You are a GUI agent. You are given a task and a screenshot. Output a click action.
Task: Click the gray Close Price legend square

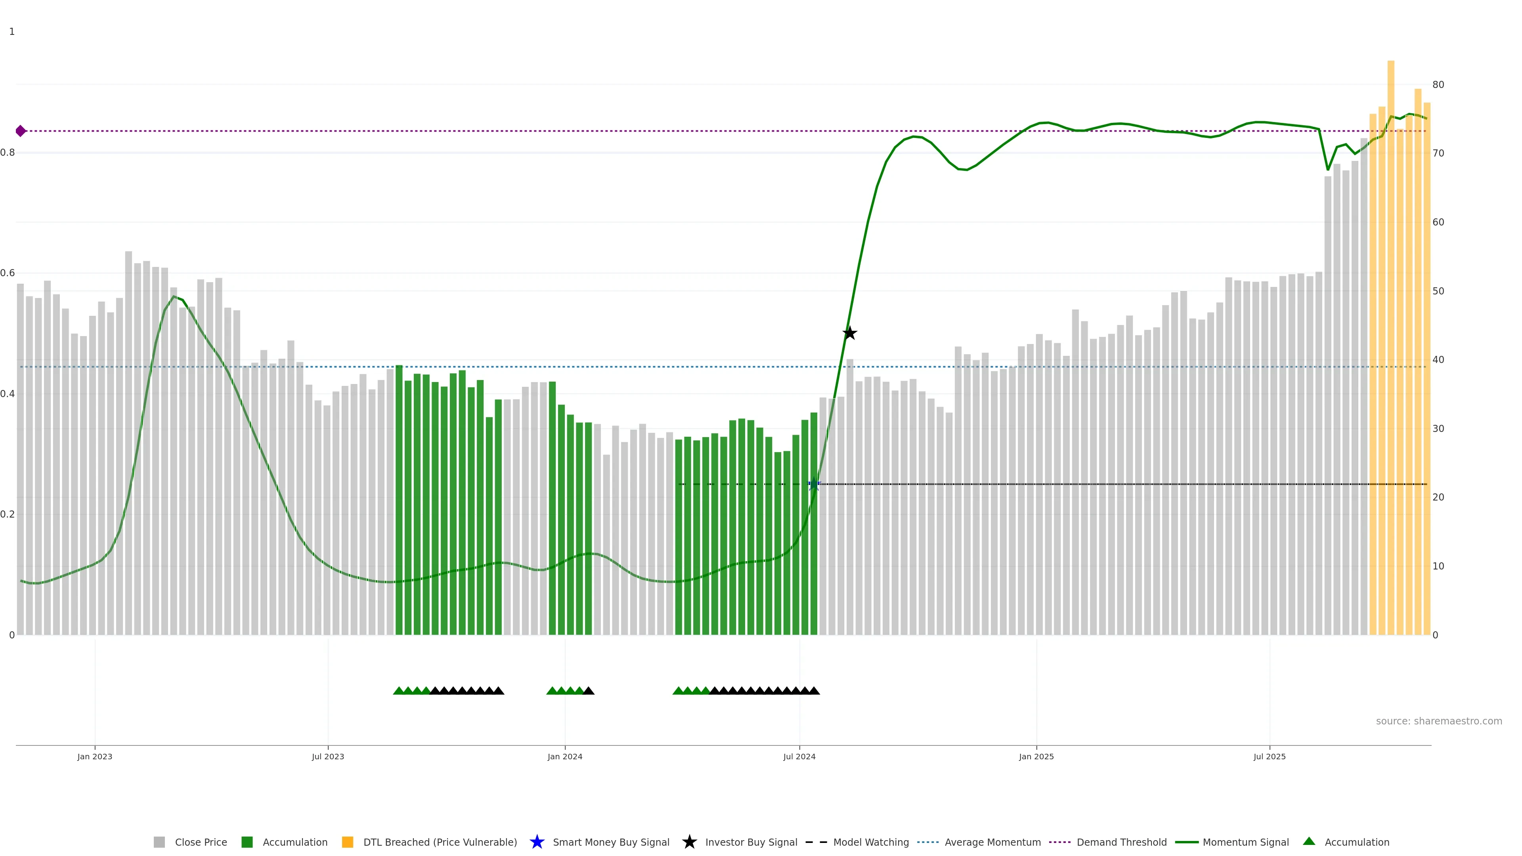159,842
